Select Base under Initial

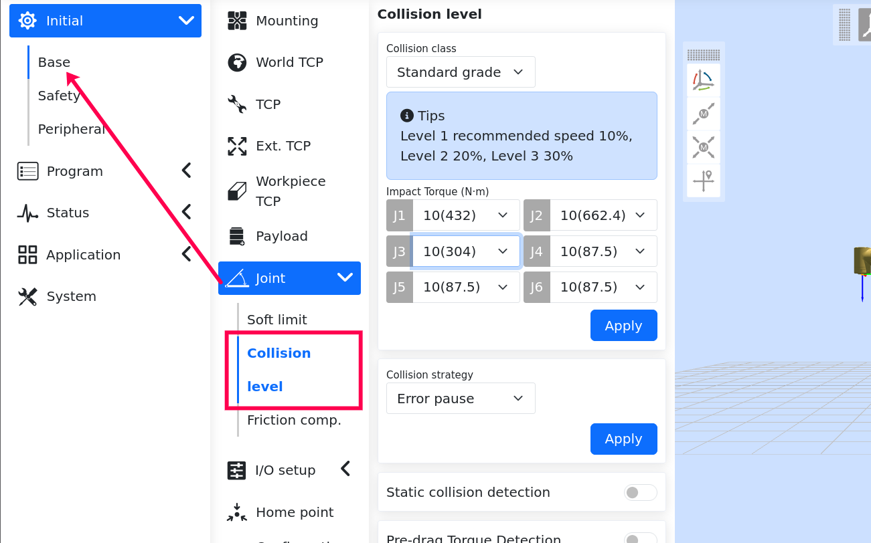tap(54, 62)
